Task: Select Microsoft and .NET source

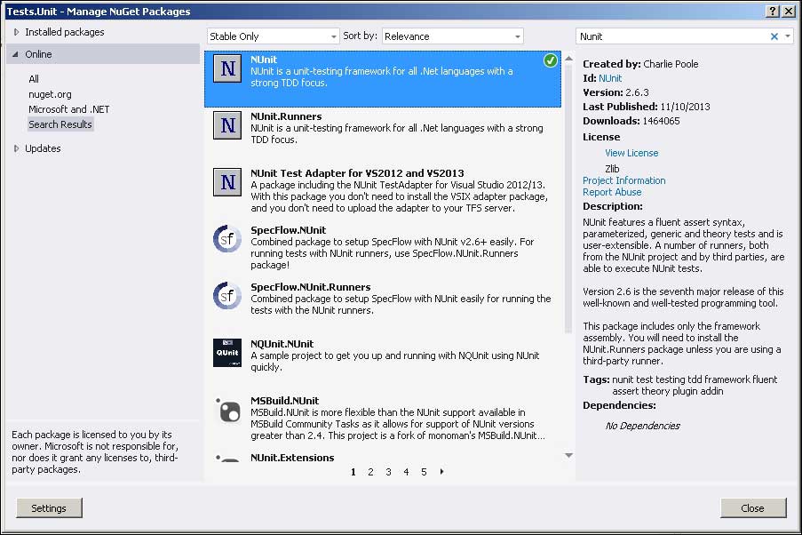Action: (x=69, y=109)
